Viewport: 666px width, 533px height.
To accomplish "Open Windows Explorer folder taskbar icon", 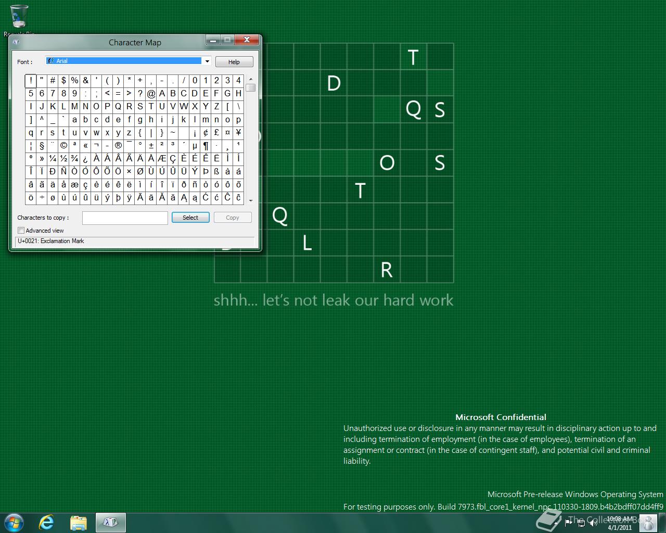I will (x=79, y=523).
